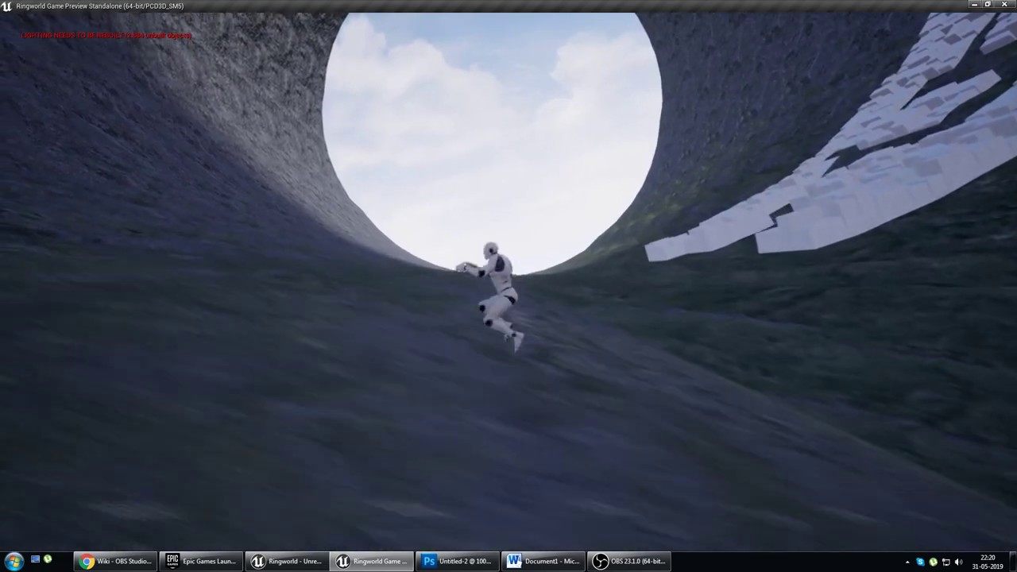Image resolution: width=1017 pixels, height=572 pixels.
Task: Click the Unreal Engine logo in title bar
Action: click(x=7, y=6)
